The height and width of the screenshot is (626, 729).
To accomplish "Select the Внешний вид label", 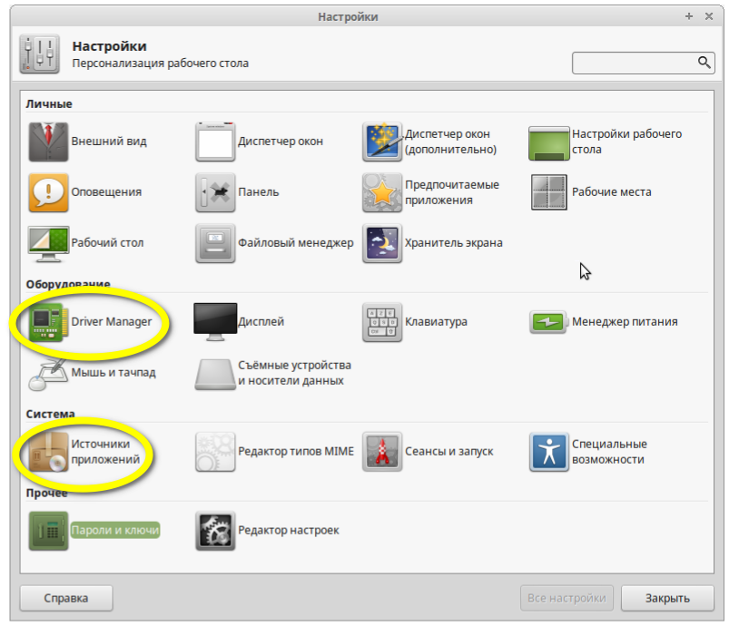I will tap(109, 142).
